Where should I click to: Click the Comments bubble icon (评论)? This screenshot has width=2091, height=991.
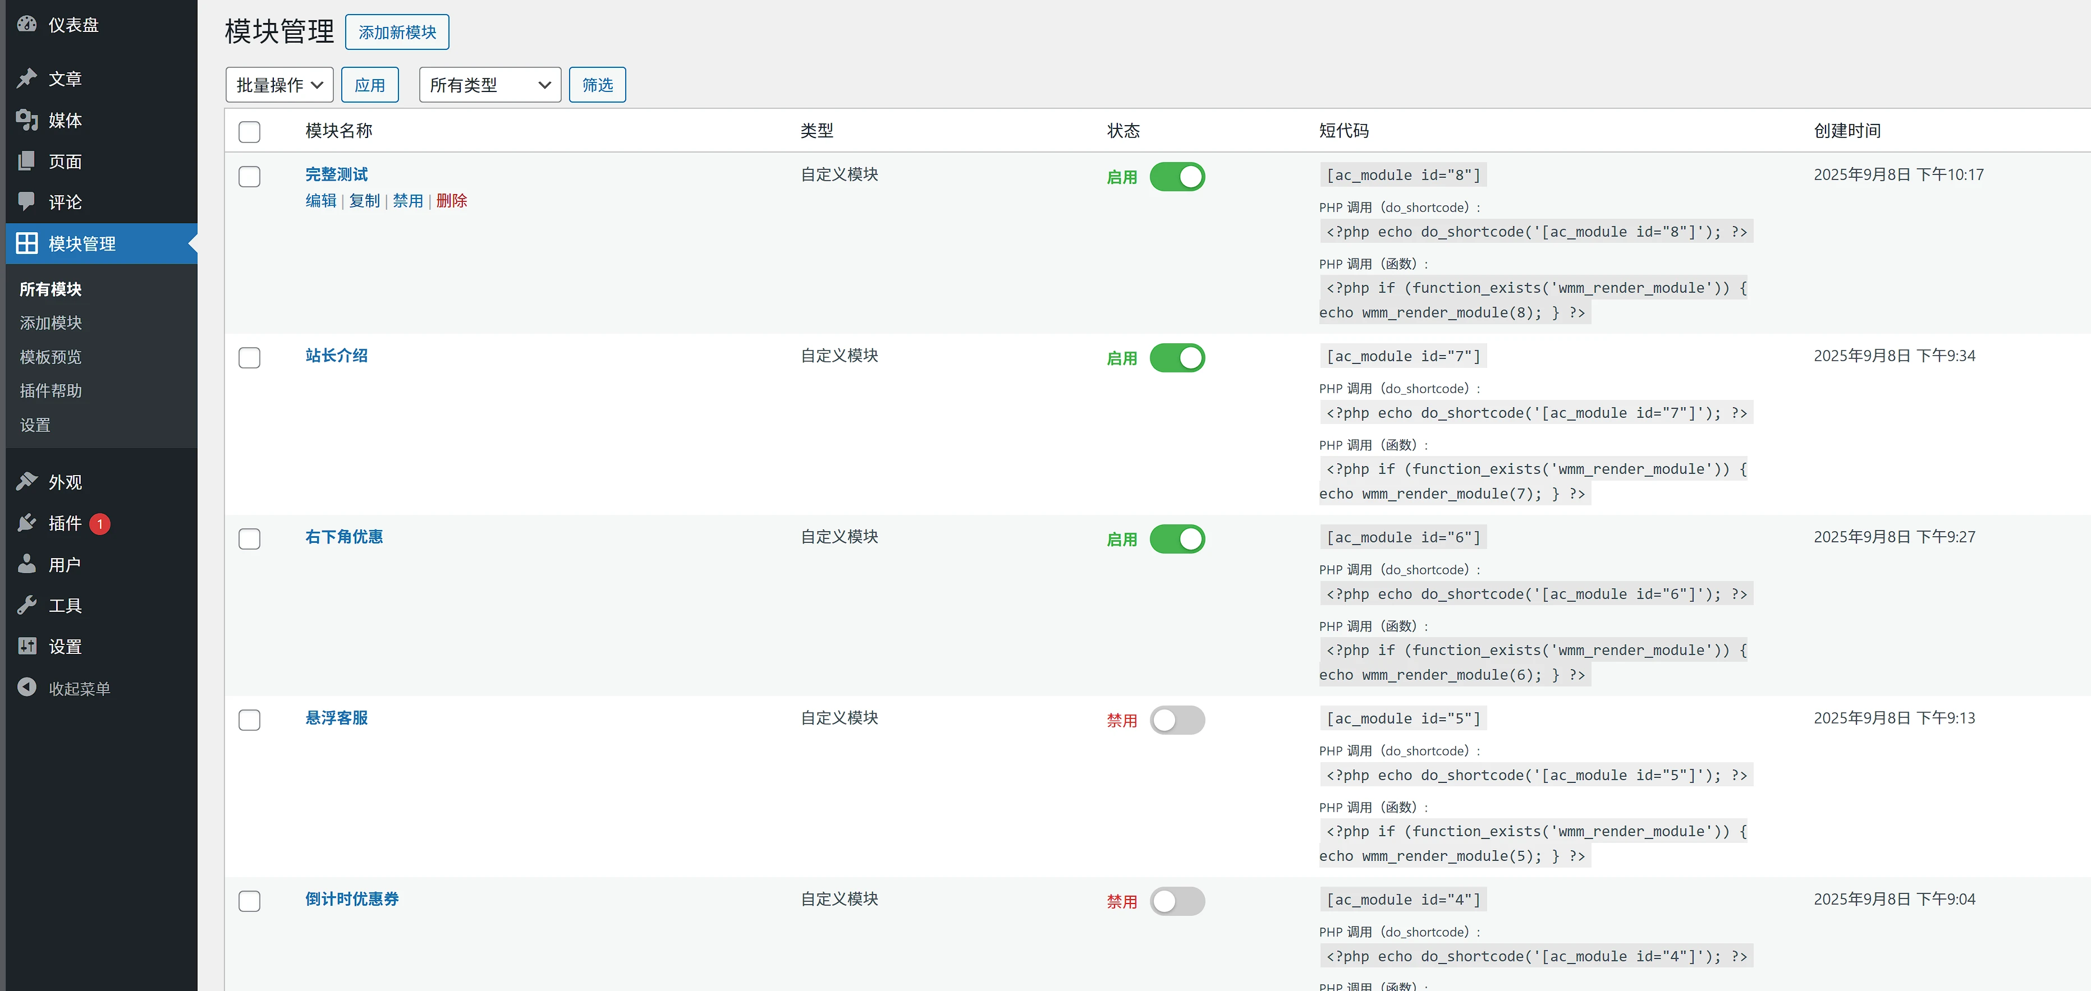pyautogui.click(x=27, y=201)
